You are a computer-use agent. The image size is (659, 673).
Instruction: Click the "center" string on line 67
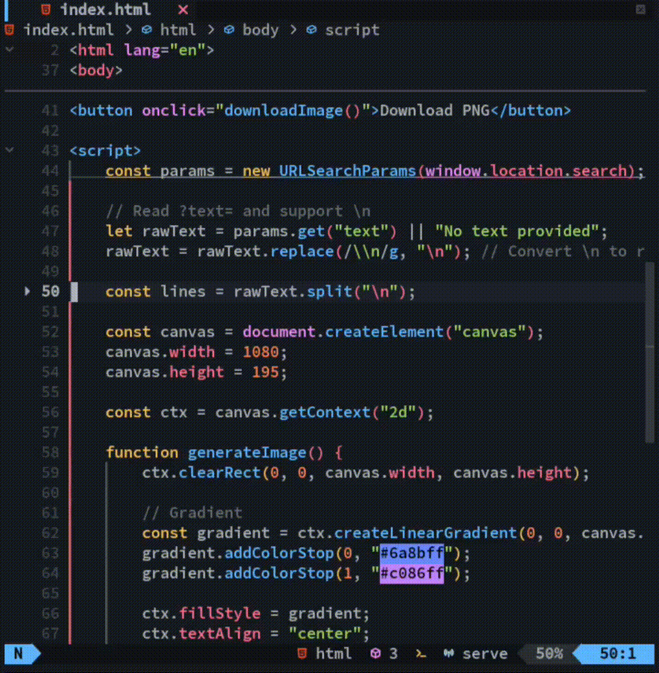click(x=325, y=634)
